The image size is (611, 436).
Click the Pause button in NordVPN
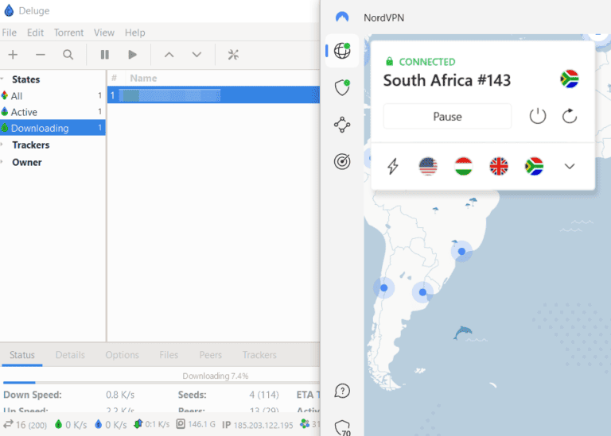[447, 116]
